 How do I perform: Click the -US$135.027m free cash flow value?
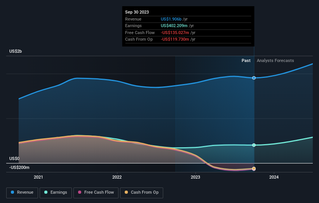tap(175, 33)
